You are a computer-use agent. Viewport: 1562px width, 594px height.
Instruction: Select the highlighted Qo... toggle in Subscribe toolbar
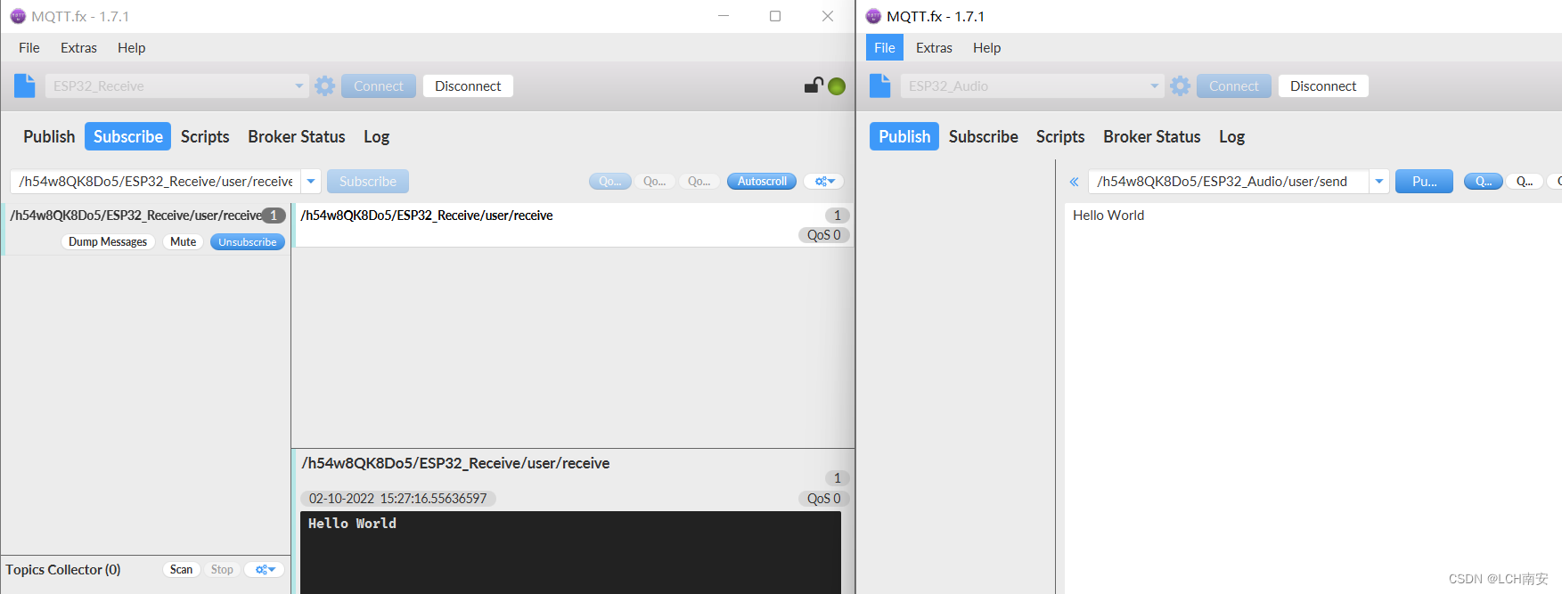click(610, 181)
